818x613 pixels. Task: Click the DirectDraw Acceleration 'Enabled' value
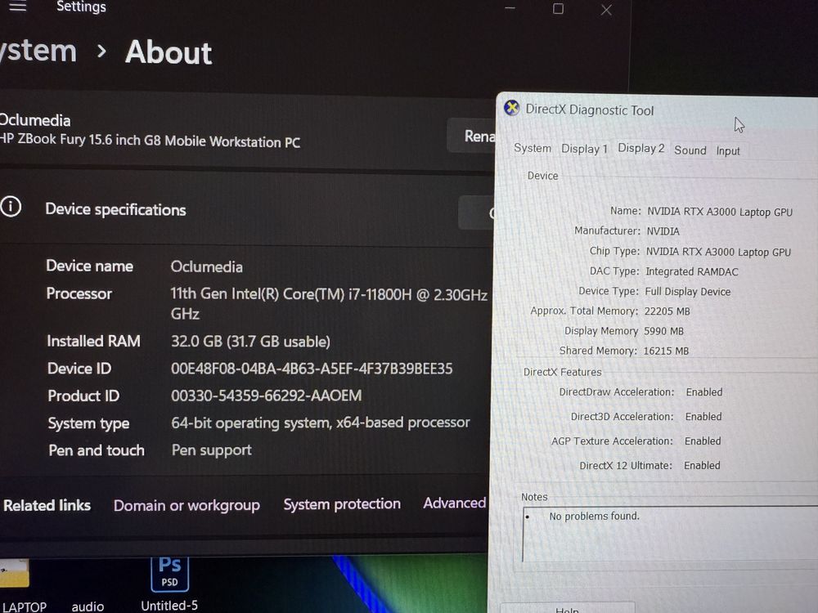(704, 392)
